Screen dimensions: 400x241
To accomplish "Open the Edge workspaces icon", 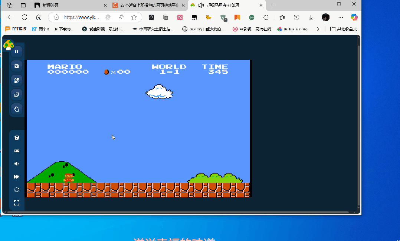I will [9, 5].
